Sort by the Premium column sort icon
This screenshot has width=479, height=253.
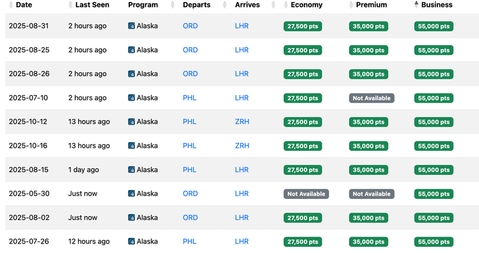click(351, 5)
